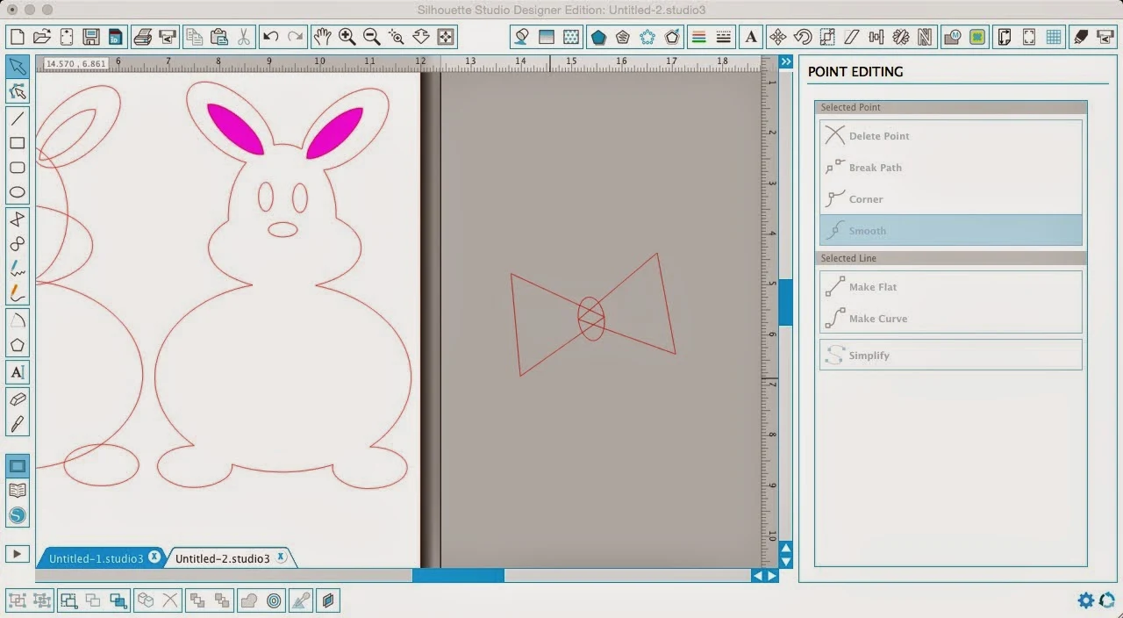1123x618 pixels.
Task: Switch to the Untitled-2.studio3 tab
Action: tap(221, 557)
